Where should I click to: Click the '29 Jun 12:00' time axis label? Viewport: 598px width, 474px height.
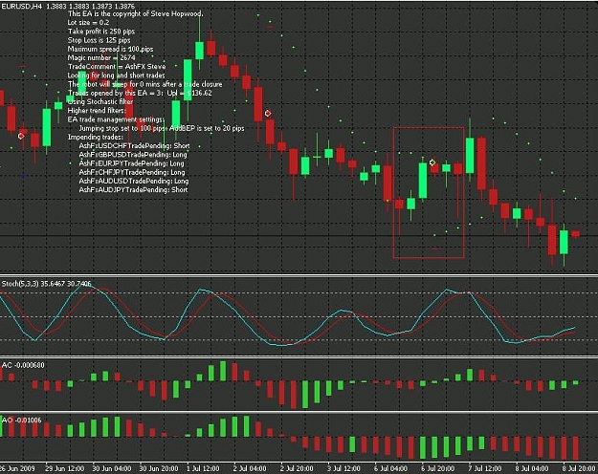[64, 468]
